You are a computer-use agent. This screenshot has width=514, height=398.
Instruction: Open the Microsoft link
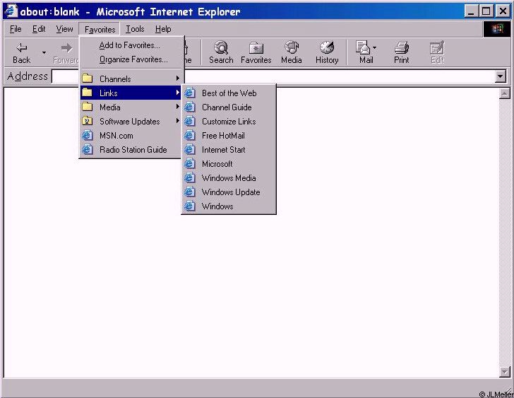pos(229,164)
